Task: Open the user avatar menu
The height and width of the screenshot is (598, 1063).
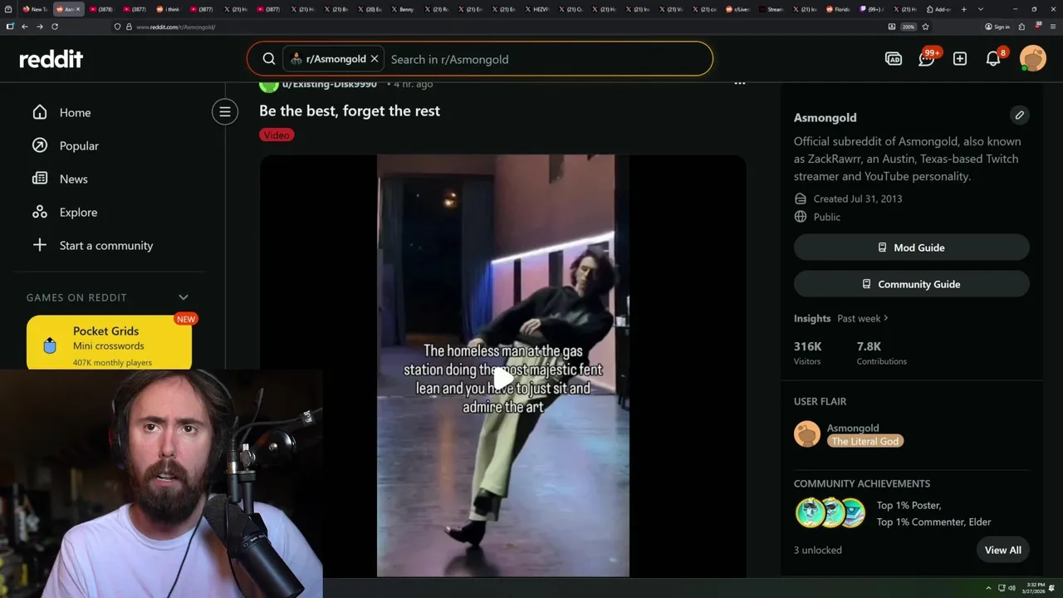Action: click(x=1033, y=59)
